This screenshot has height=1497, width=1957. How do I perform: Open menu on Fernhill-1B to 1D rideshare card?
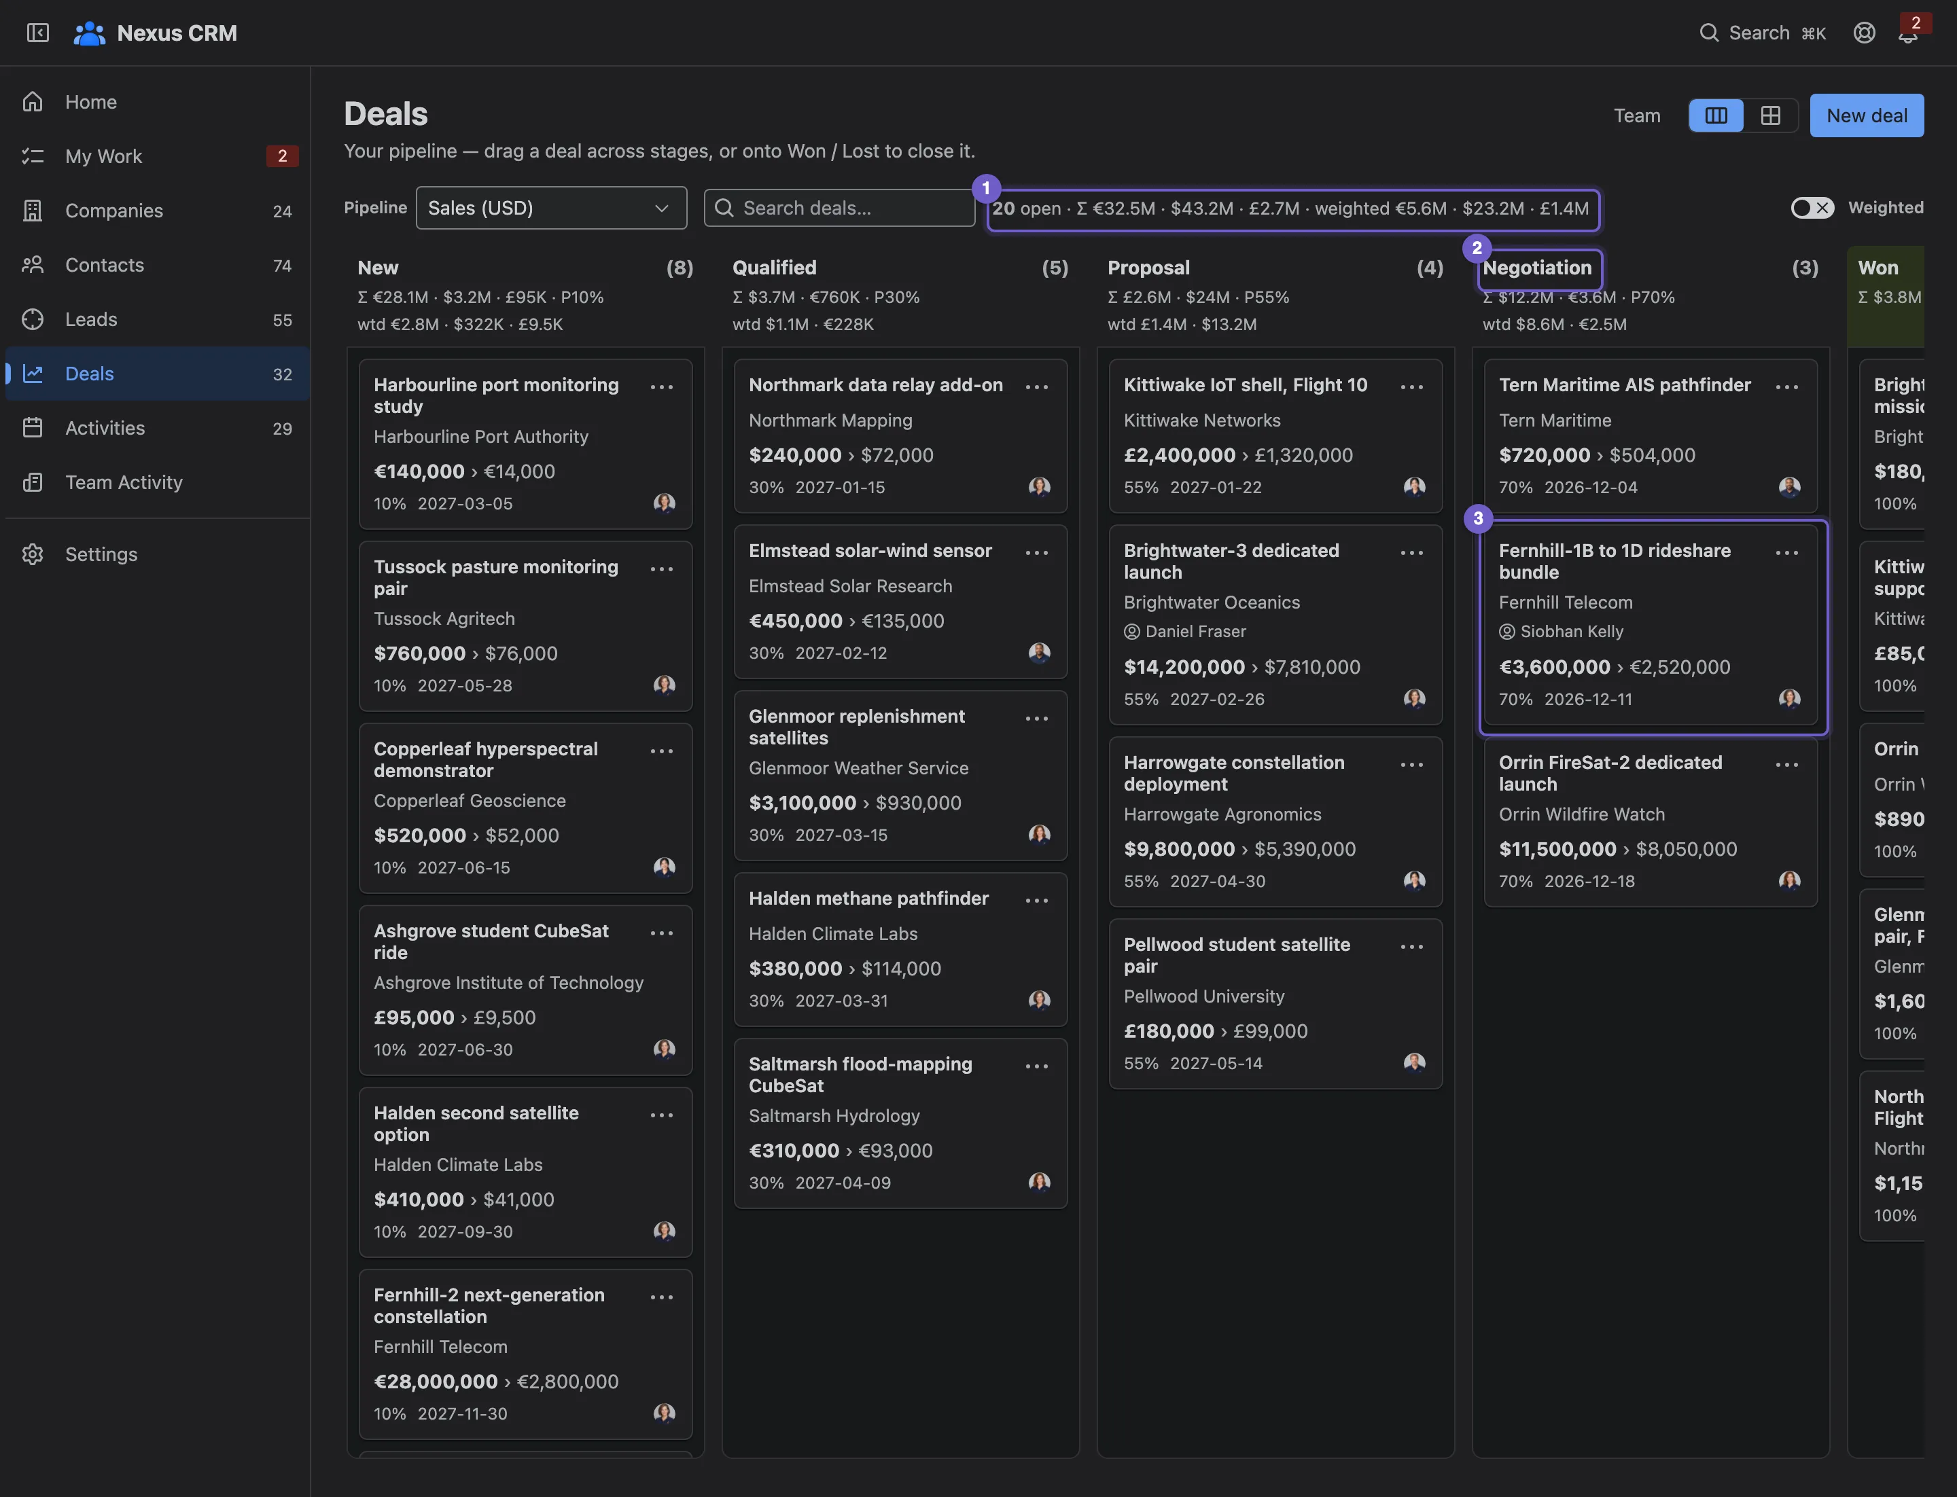[x=1786, y=552]
